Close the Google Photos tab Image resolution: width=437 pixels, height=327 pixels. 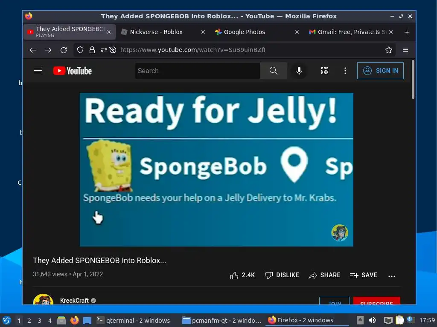pos(297,32)
